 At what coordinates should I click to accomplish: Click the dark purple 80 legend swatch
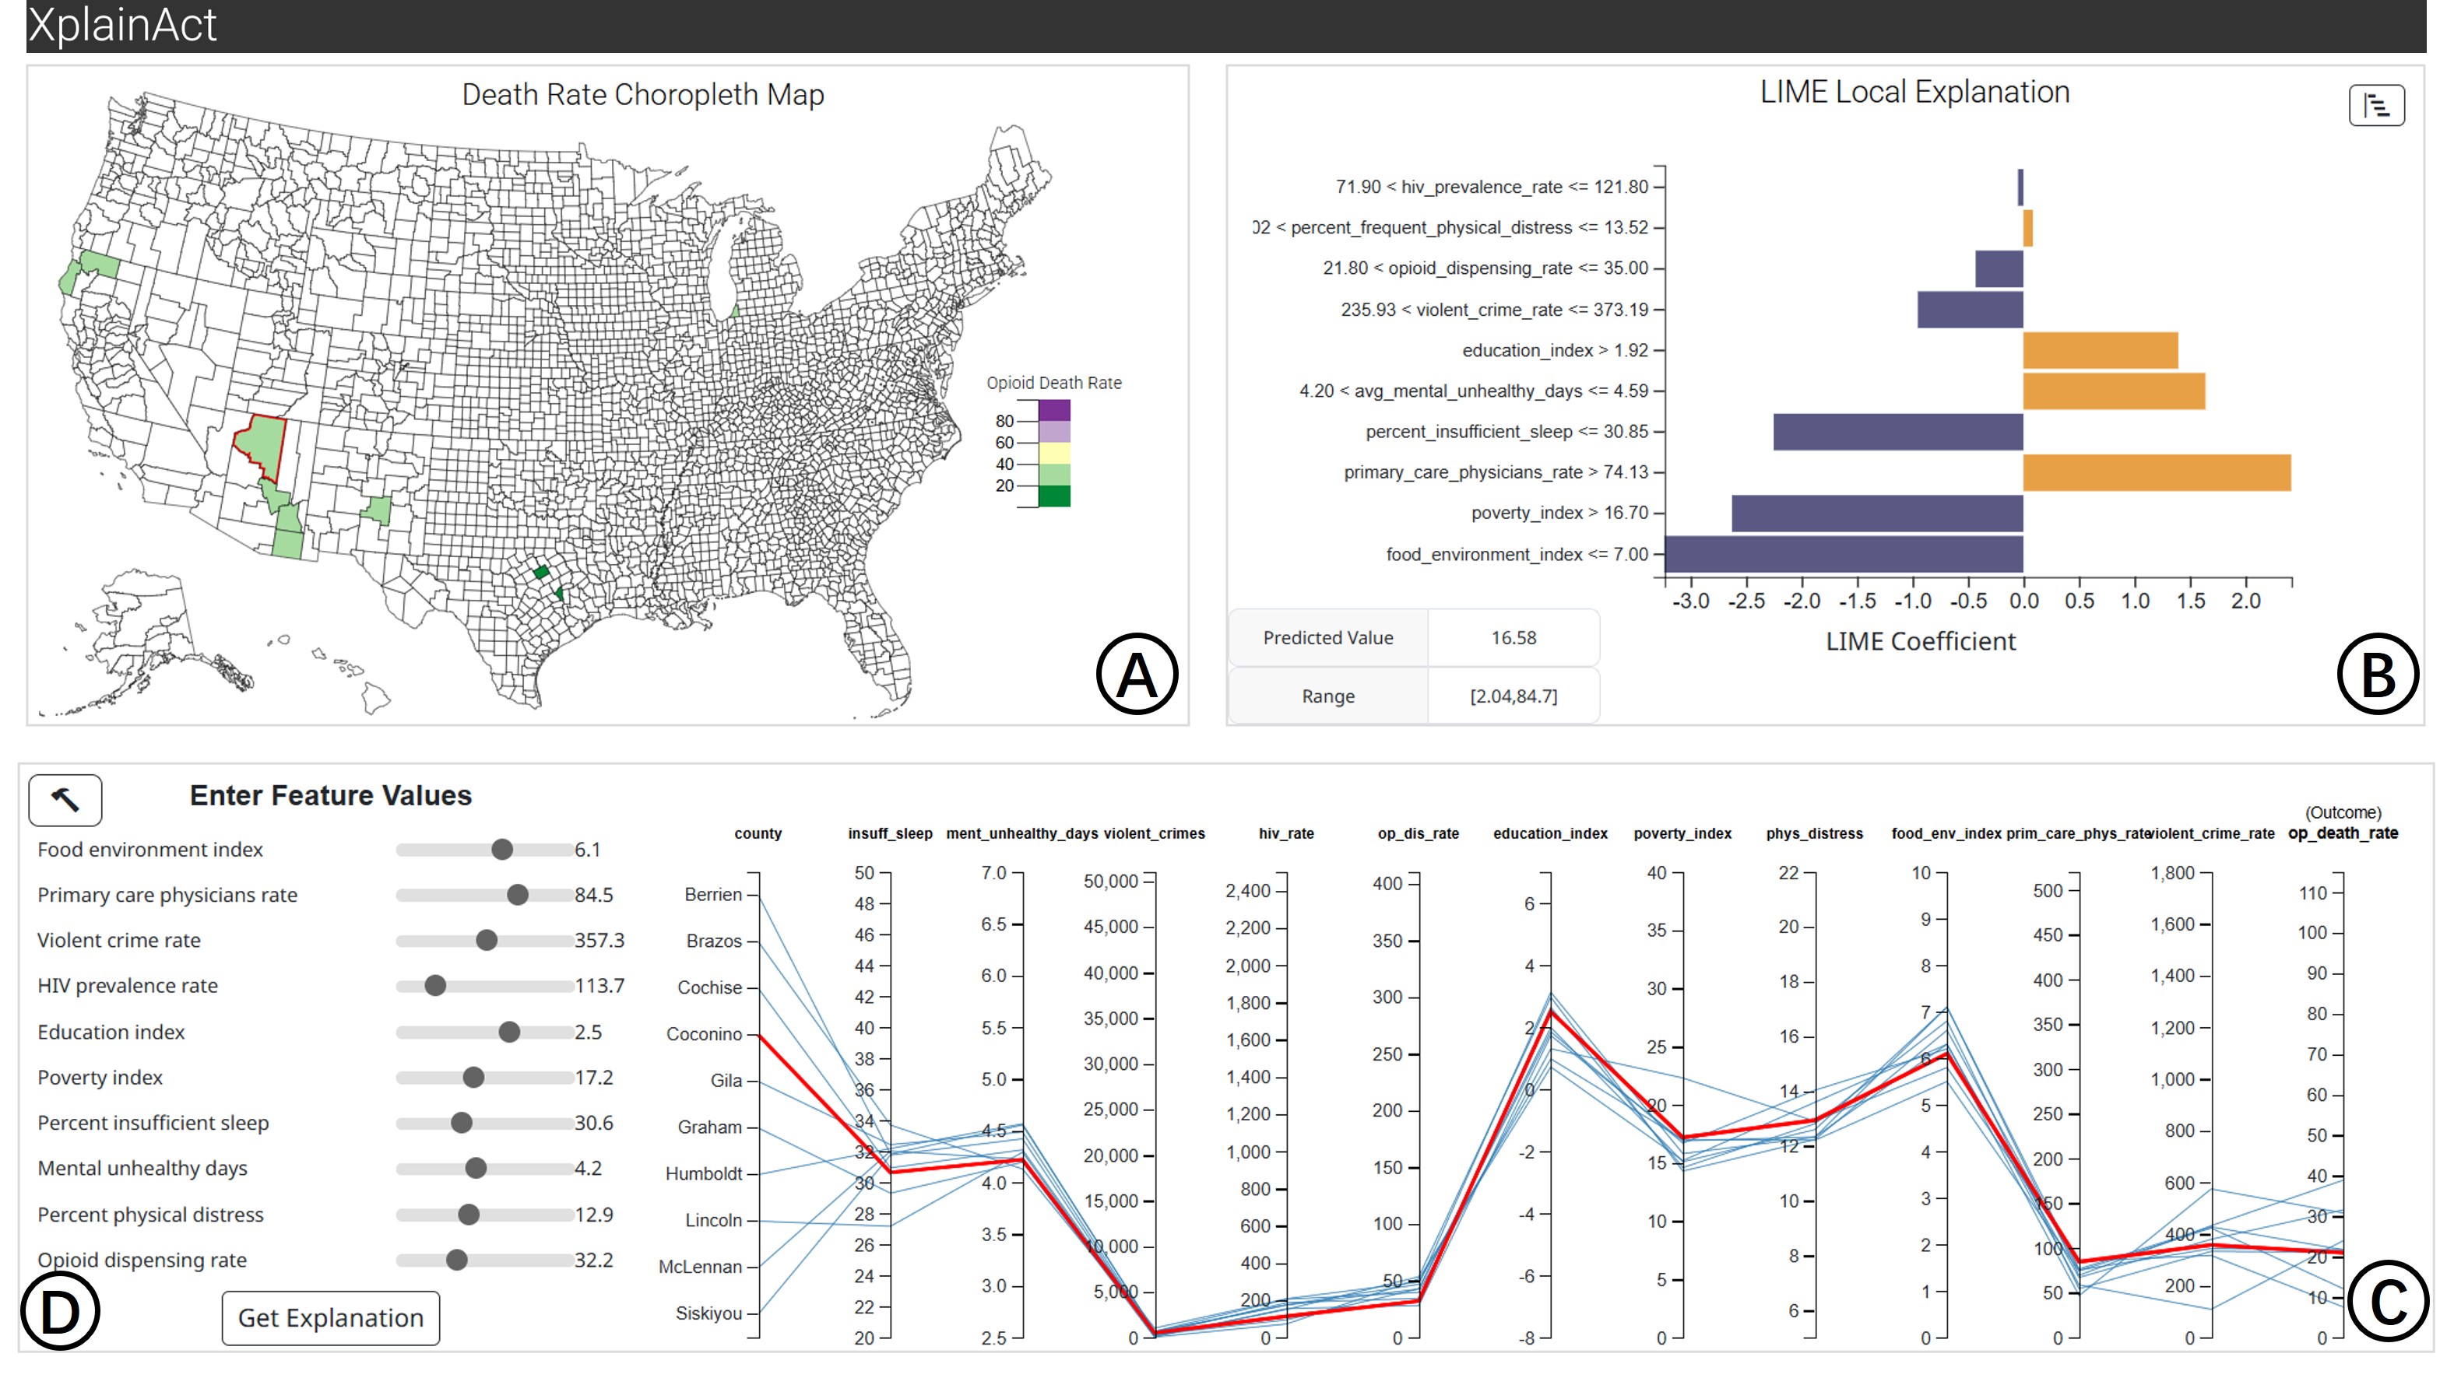(1053, 410)
